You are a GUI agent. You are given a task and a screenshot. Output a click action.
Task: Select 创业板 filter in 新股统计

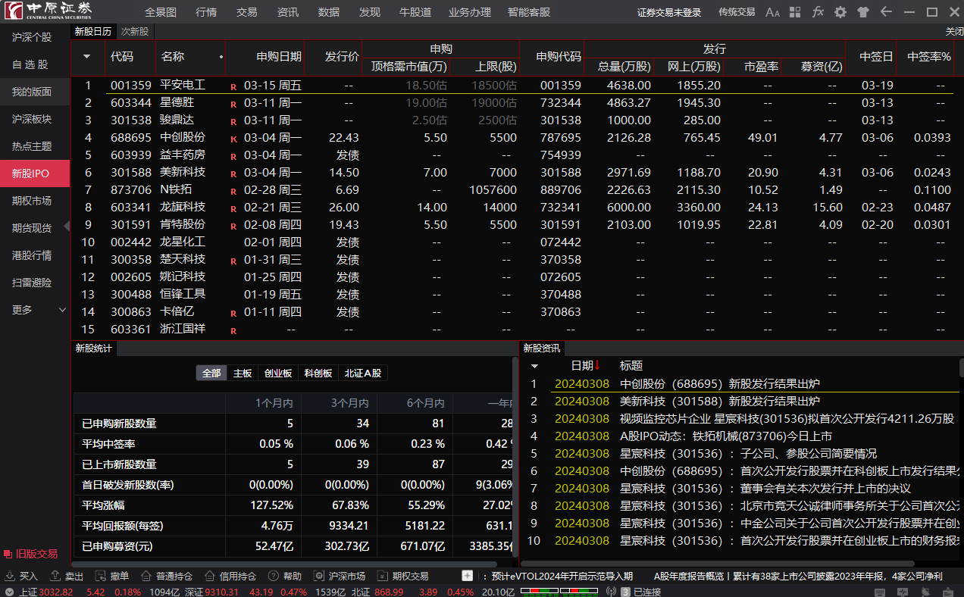(278, 373)
